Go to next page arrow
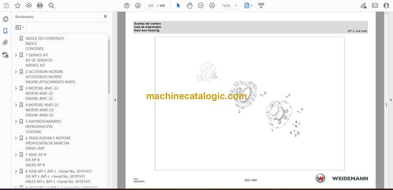Image resolution: width=393 pixels, height=190 pixels. [x=138, y=6]
